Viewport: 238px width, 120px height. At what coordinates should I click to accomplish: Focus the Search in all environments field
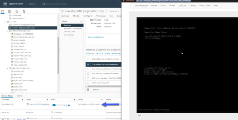(56, 4)
